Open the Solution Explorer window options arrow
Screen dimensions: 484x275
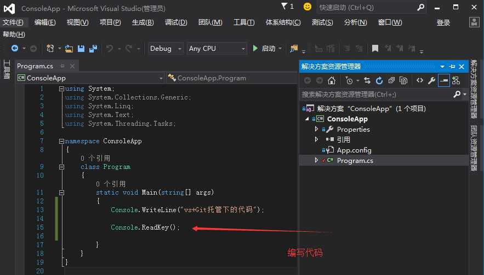(x=442, y=67)
